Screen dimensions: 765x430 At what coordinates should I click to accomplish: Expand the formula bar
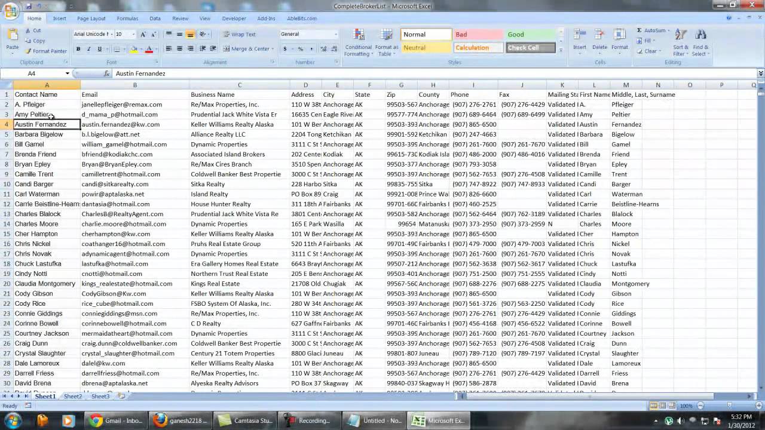pos(760,73)
